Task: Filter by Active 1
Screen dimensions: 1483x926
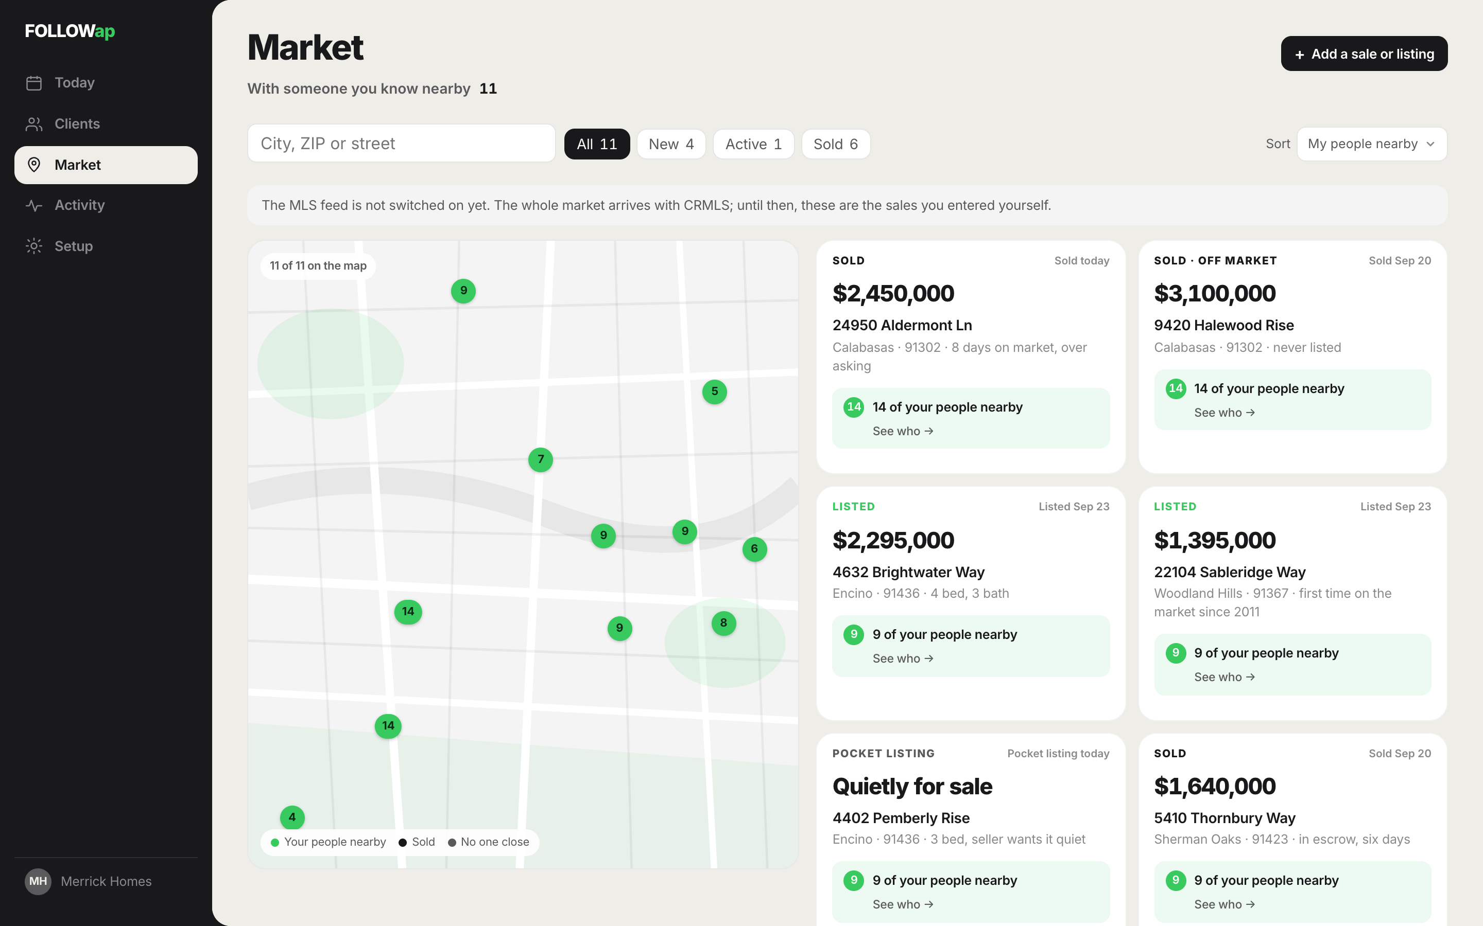Action: pyautogui.click(x=753, y=144)
